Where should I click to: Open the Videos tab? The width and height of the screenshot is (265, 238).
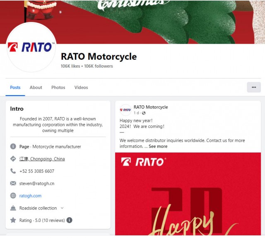[81, 88]
